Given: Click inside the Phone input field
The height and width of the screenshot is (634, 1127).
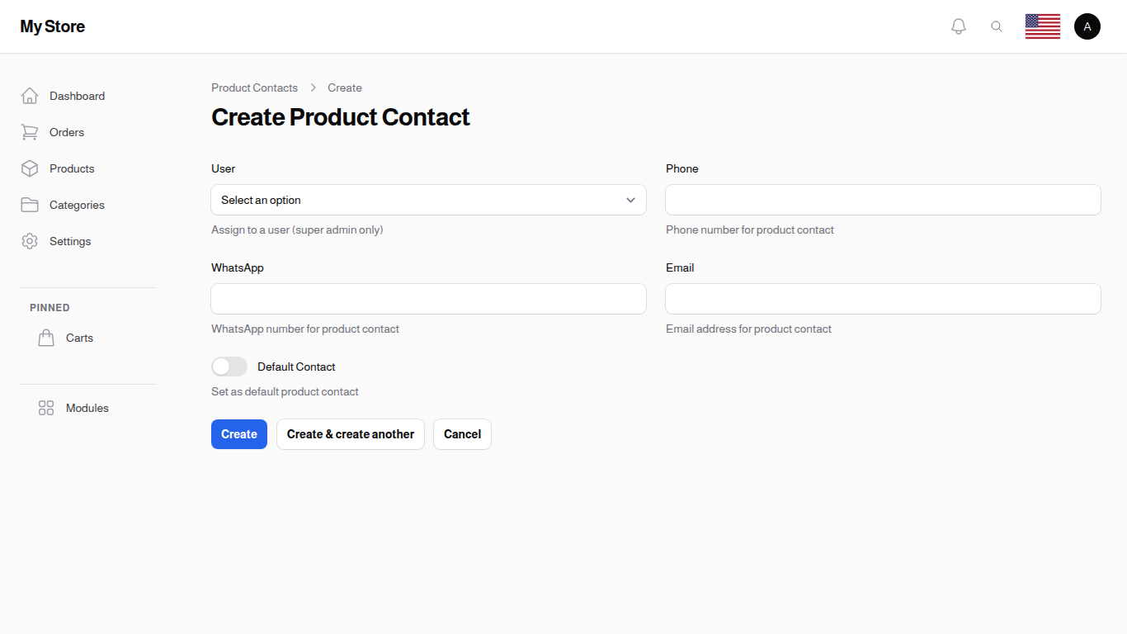Looking at the screenshot, I should [883, 200].
